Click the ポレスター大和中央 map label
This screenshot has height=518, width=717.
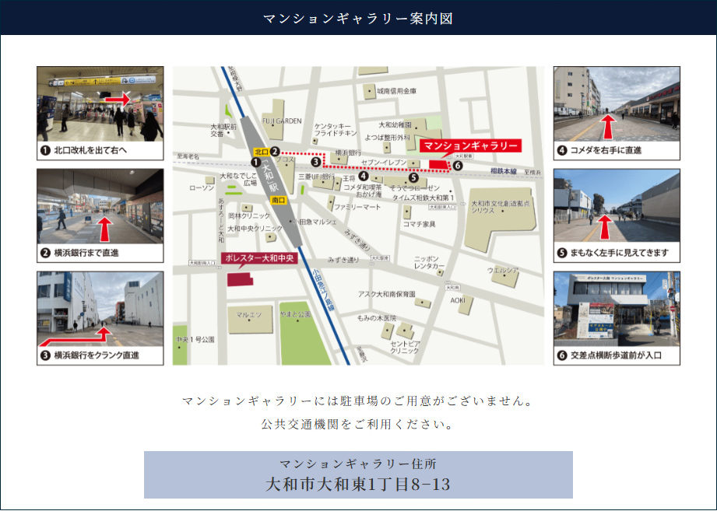coord(258,257)
